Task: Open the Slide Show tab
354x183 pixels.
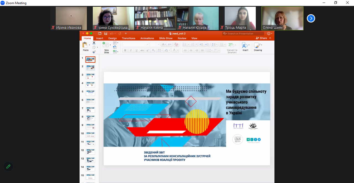Action: (166, 38)
